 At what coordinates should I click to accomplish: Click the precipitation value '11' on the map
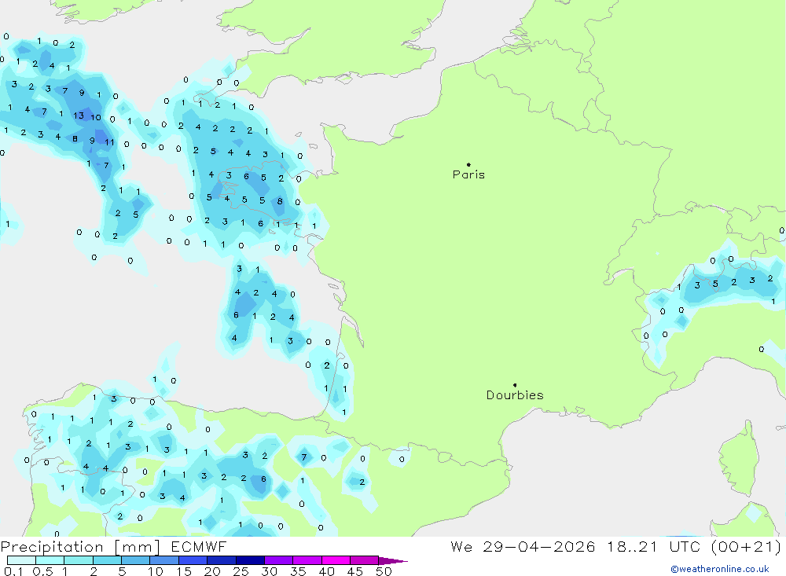coord(109,142)
